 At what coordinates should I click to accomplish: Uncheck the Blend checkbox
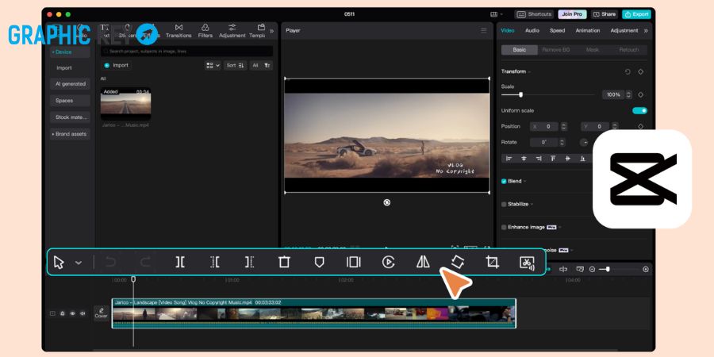click(x=504, y=181)
